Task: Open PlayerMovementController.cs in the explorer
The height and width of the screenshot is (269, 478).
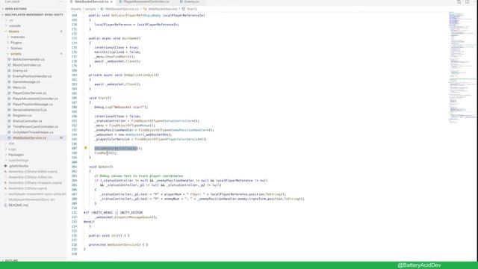Action: point(35,99)
